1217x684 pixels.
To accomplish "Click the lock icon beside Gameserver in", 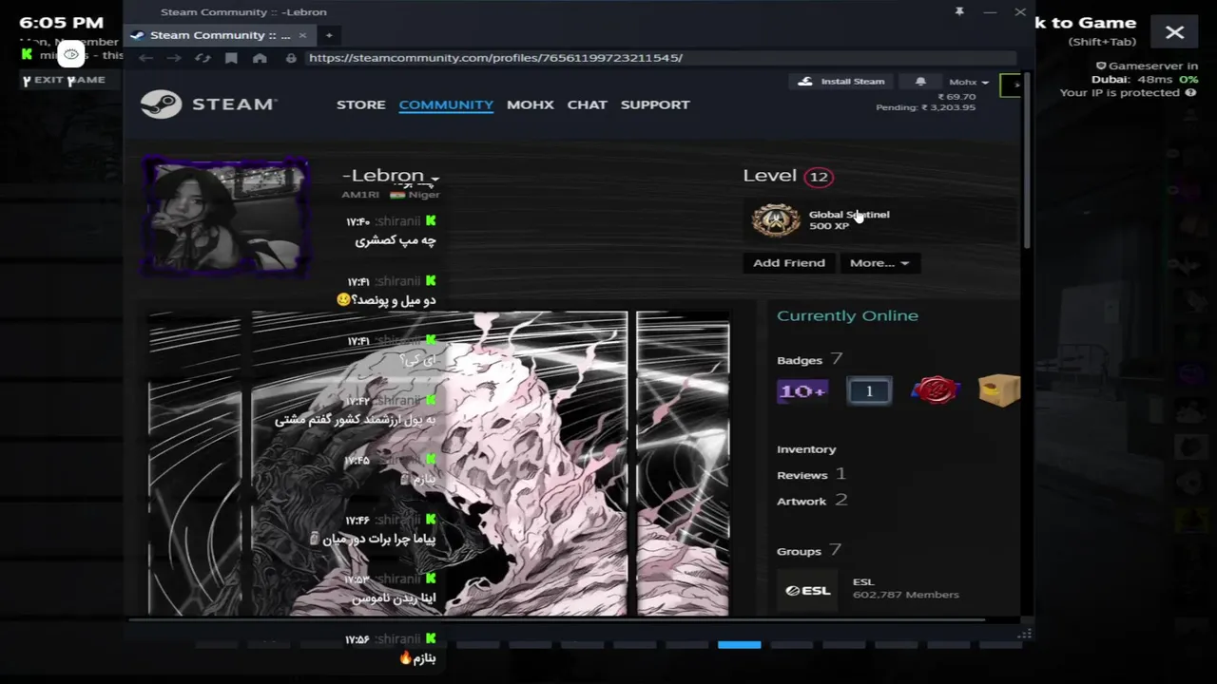I will pyautogui.click(x=1101, y=66).
